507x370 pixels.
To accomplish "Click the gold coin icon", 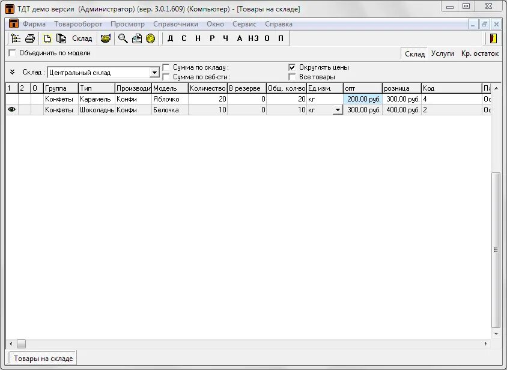I will (151, 38).
